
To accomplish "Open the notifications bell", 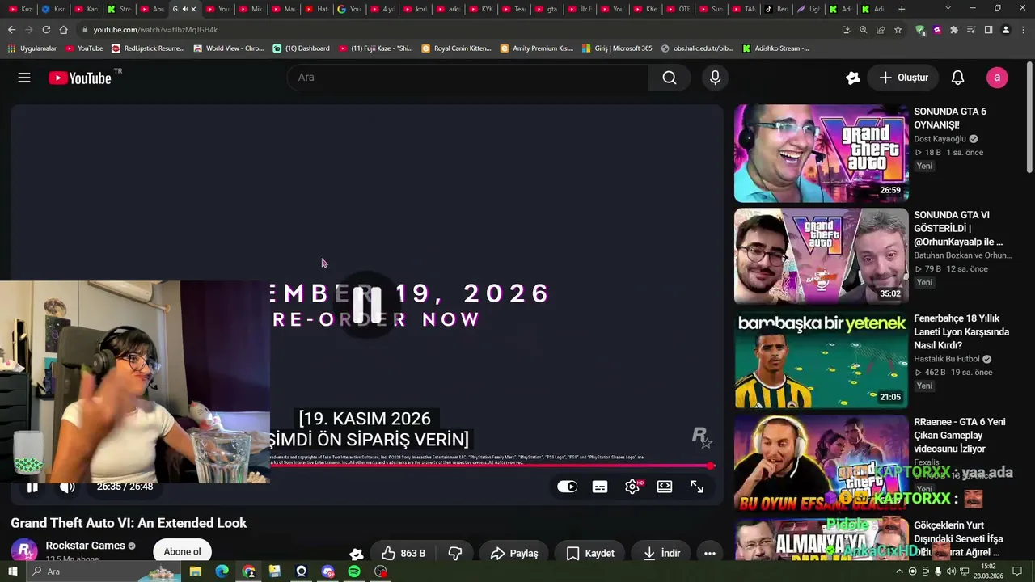I will [x=957, y=78].
